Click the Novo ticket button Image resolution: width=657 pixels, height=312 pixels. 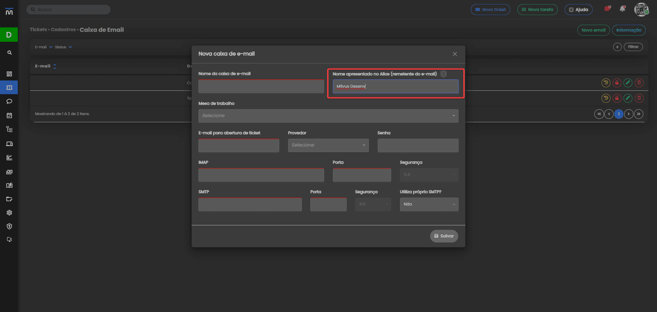pyautogui.click(x=490, y=10)
